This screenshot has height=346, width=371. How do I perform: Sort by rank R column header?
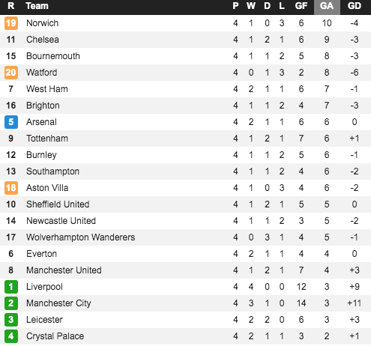(x=10, y=7)
